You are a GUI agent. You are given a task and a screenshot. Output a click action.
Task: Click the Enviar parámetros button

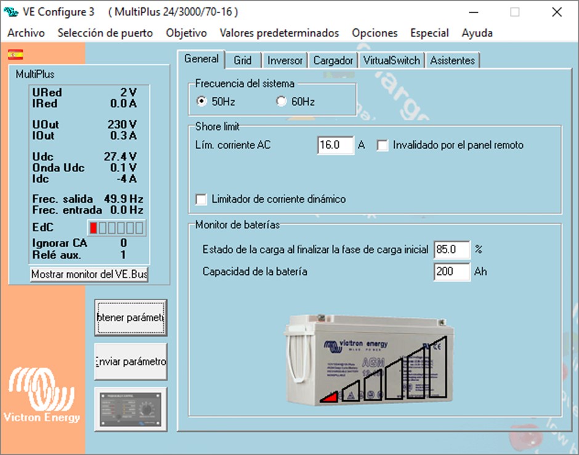click(x=131, y=361)
